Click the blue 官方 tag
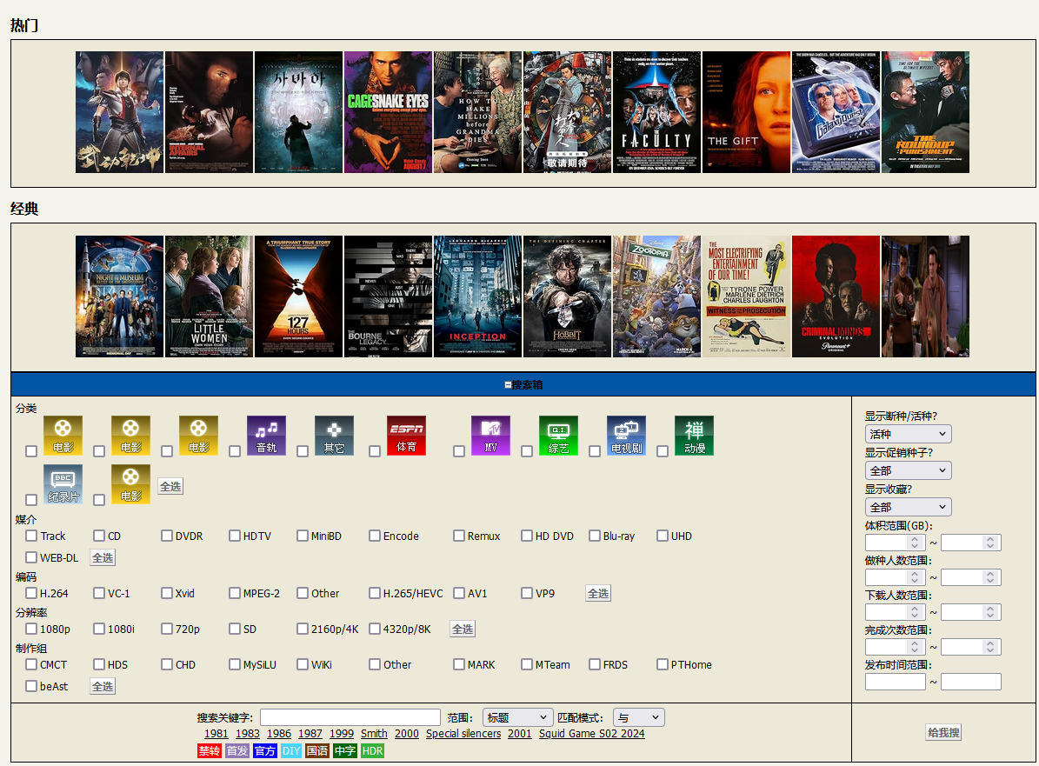Image resolution: width=1039 pixels, height=766 pixels. pyautogui.click(x=265, y=750)
